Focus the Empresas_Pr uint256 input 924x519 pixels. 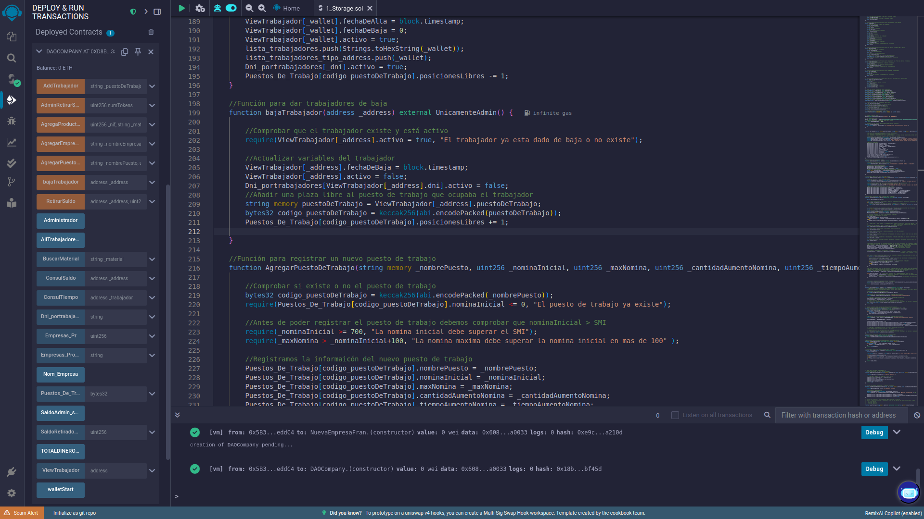pyautogui.click(x=115, y=336)
